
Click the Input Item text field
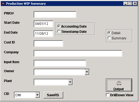tap(60, 63)
